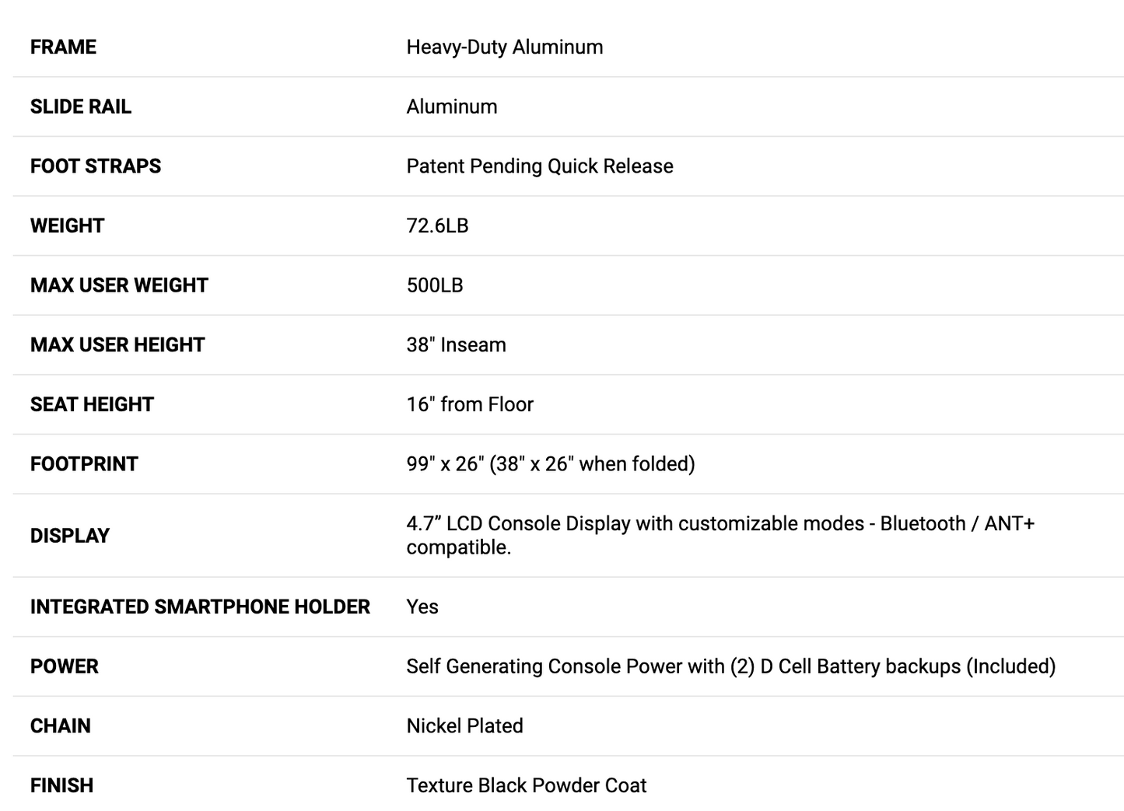Click the Texture Black Powder Coat text

pyautogui.click(x=526, y=785)
